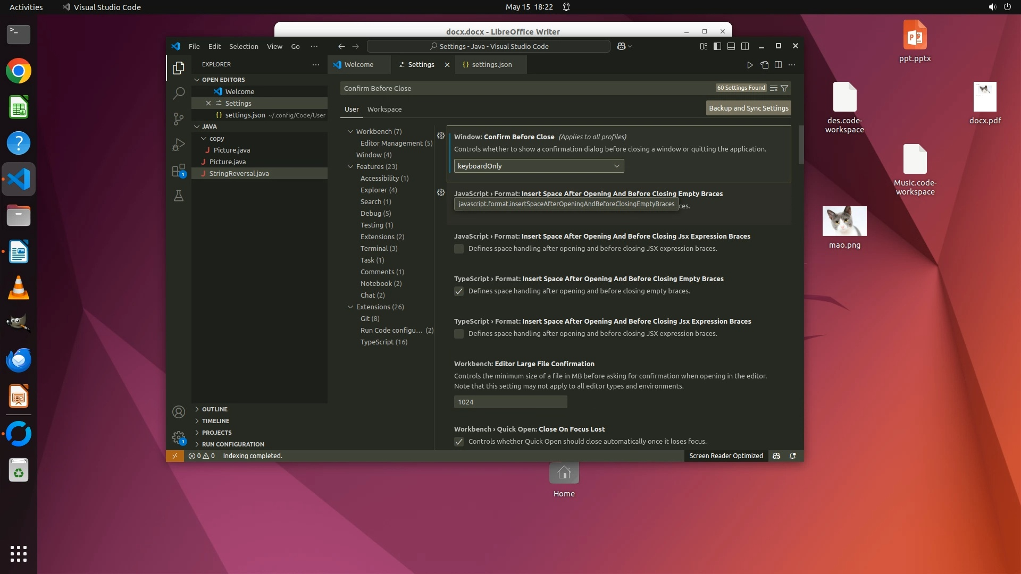Image resolution: width=1021 pixels, height=574 pixels.
Task: Expand the OUTLINE section in Explorer
Action: (214, 409)
